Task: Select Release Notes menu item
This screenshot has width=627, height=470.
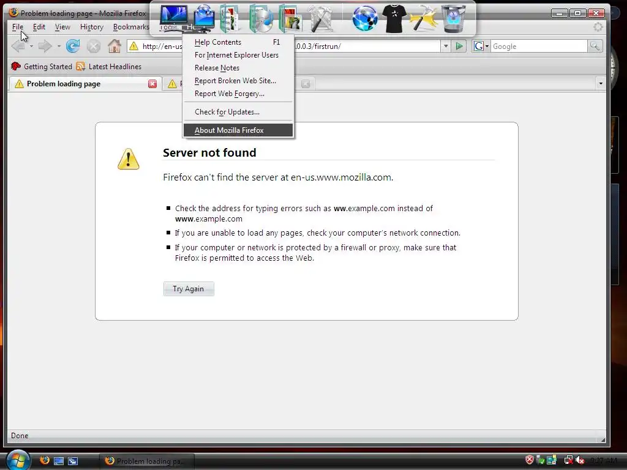Action: [238, 67]
